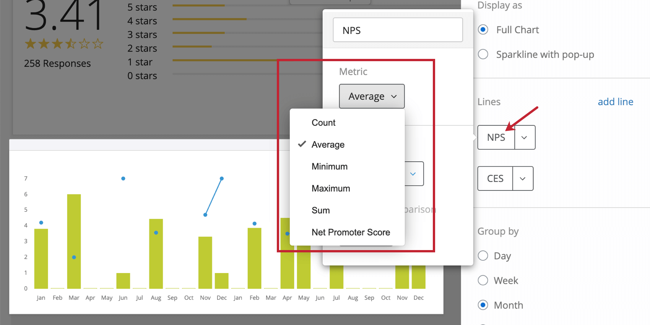
Task: Select Maximum from the metric menu
Action: click(347, 188)
